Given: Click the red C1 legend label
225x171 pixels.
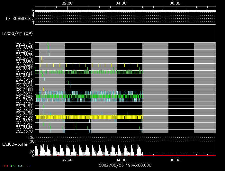Looking at the screenshot, I should click(6, 166).
